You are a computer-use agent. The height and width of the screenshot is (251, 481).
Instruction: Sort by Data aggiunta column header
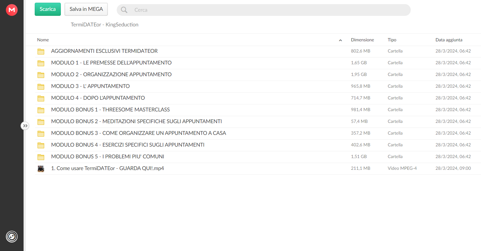tap(449, 40)
